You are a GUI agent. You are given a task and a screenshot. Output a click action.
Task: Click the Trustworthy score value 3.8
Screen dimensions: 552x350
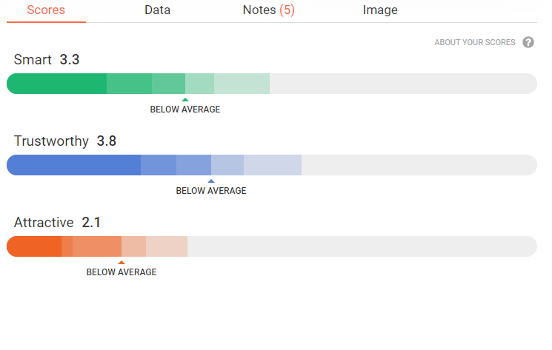107,141
